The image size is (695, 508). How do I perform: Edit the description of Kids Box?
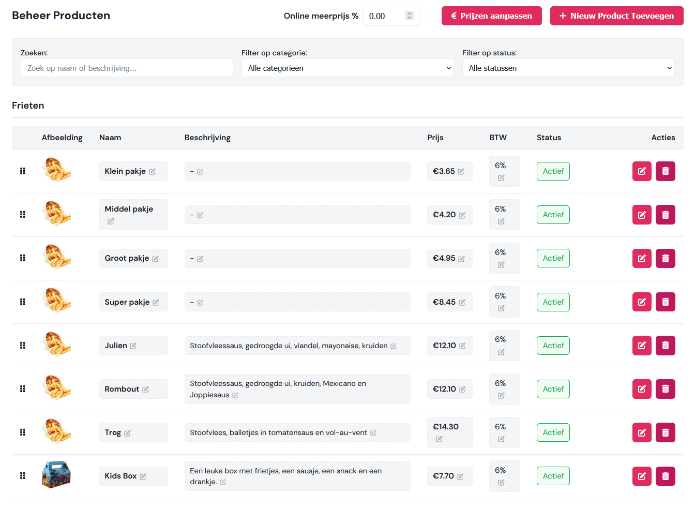tap(223, 482)
